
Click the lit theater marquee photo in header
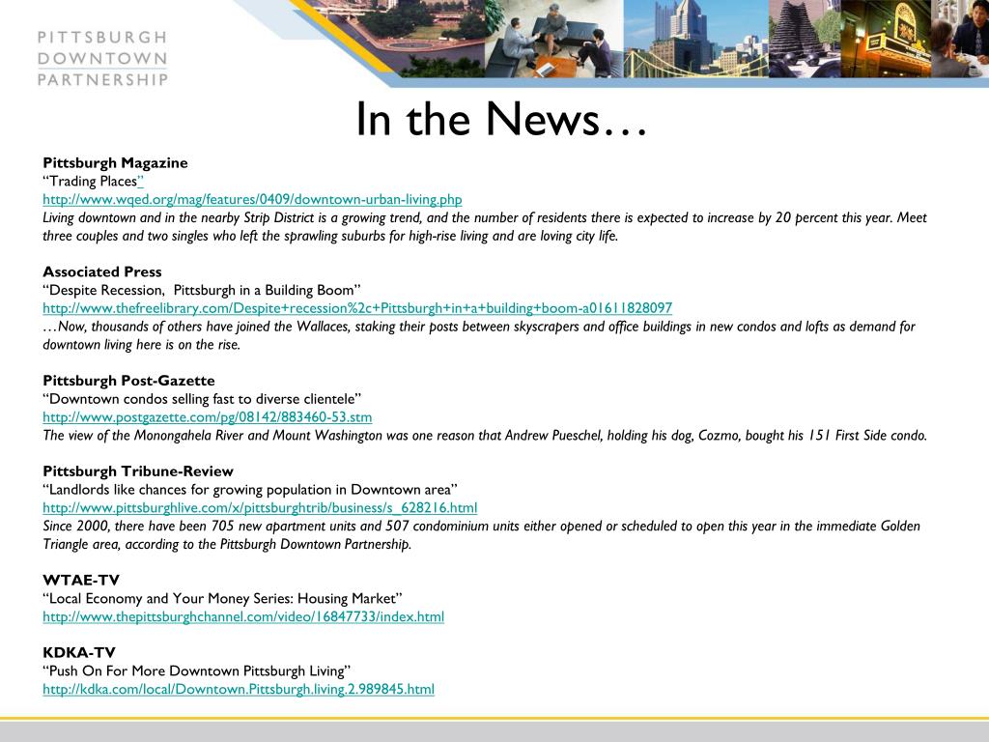[x=886, y=39]
